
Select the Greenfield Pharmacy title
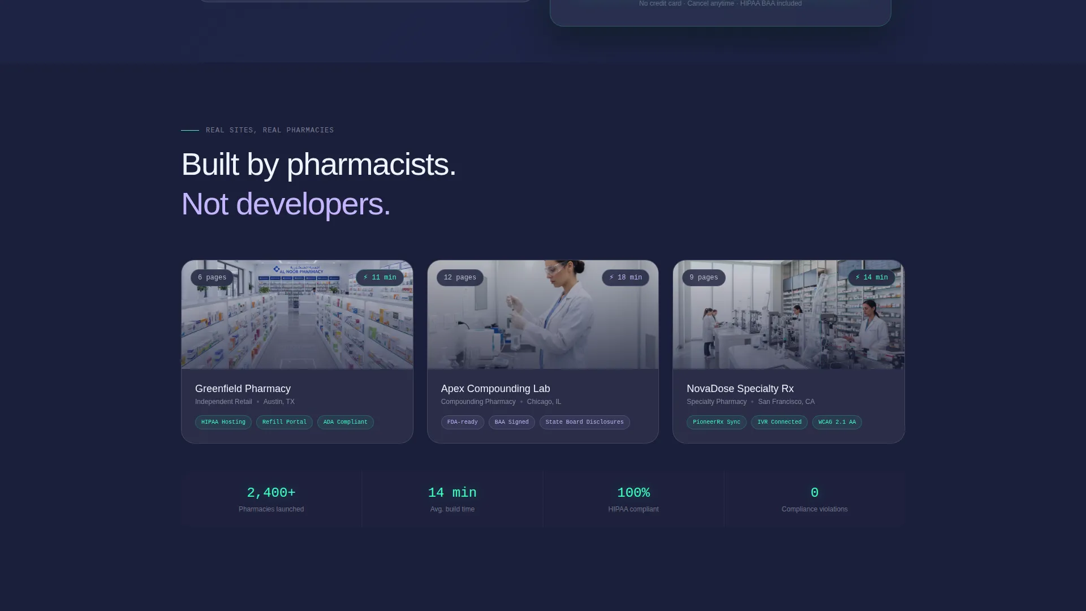point(243,389)
